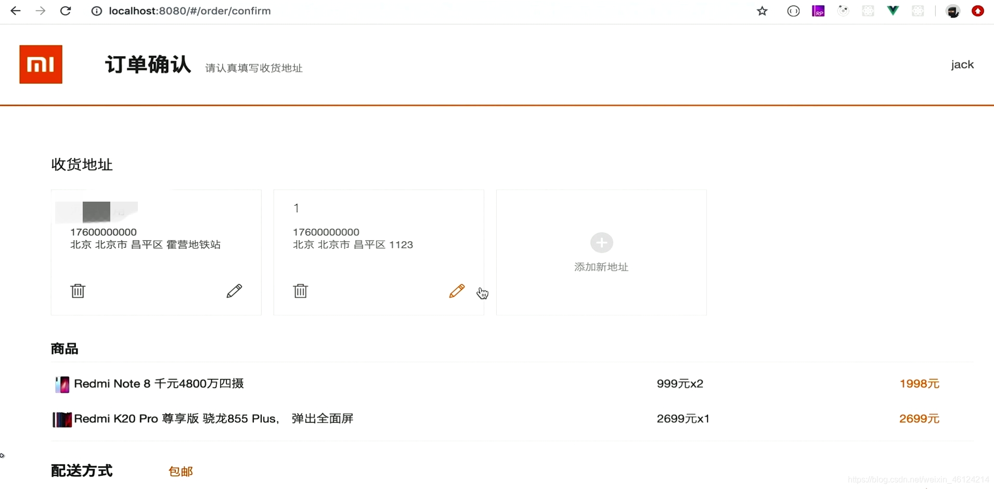Image resolution: width=994 pixels, height=489 pixels.
Task: Edit the 霍营地铁站 address with the pencil
Action: tap(234, 290)
